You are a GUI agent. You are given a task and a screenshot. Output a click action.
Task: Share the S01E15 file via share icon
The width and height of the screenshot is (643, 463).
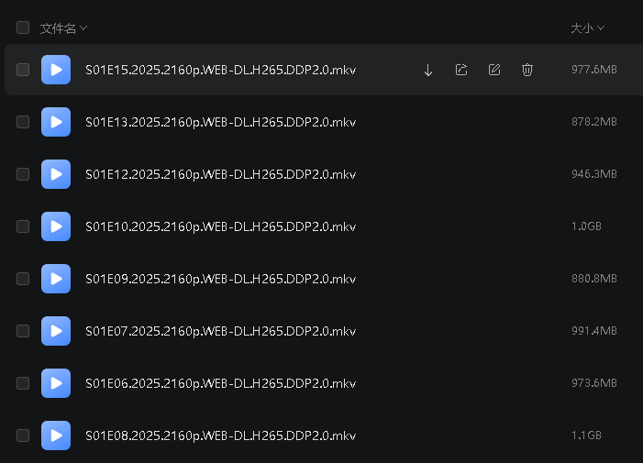click(461, 70)
